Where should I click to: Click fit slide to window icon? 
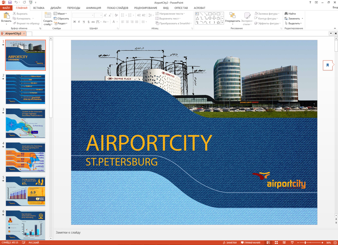pos(335,242)
